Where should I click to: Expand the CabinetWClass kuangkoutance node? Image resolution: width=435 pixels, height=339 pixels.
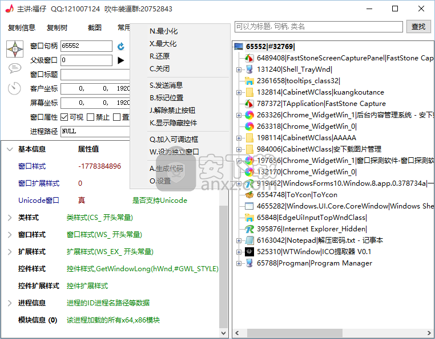[239, 92]
